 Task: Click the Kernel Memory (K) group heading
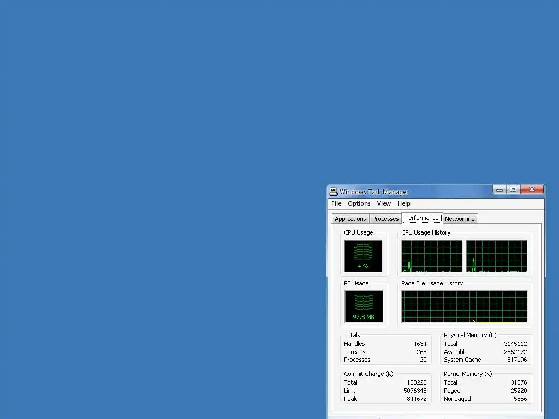click(468, 374)
